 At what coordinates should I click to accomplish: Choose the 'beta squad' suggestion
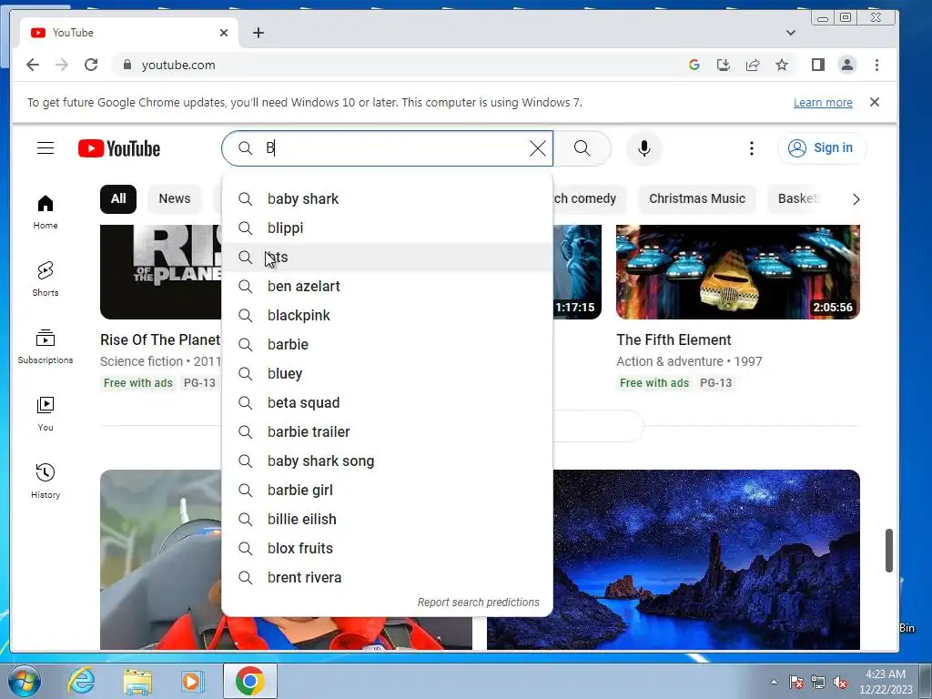387,402
